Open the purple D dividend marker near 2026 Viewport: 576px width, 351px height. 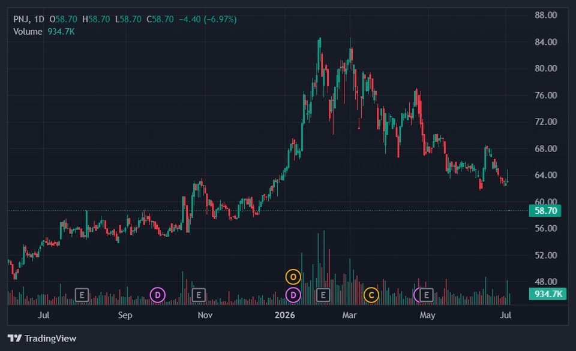[293, 295]
